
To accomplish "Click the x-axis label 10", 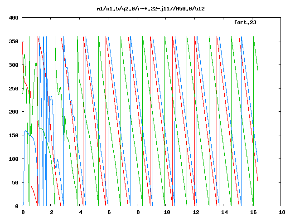I will point(167,212).
